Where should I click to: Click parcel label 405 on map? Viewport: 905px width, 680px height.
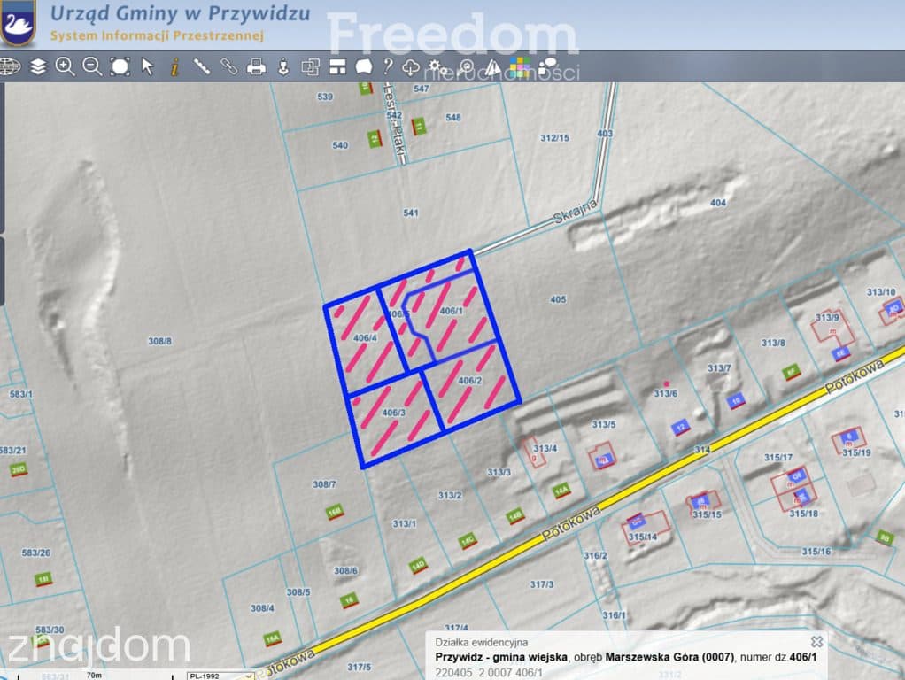558,299
